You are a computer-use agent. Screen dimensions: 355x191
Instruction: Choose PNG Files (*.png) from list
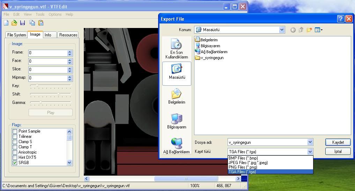pos(243,167)
